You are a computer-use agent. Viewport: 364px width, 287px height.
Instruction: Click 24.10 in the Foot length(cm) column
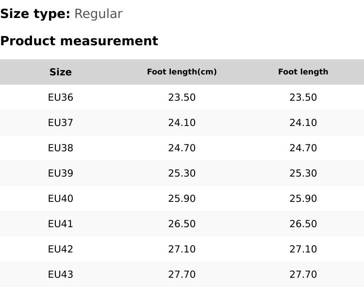(182, 123)
